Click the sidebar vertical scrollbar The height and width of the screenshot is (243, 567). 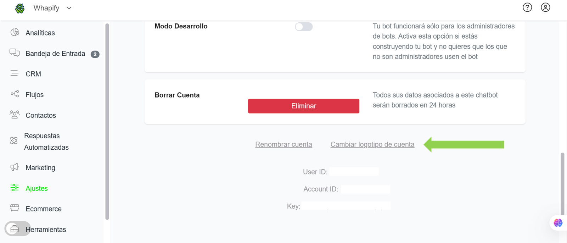[107, 121]
